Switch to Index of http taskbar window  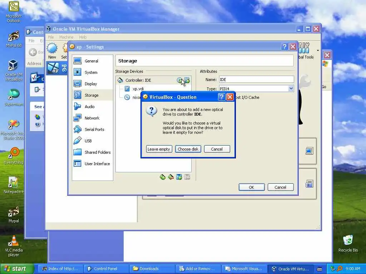tap(60, 269)
